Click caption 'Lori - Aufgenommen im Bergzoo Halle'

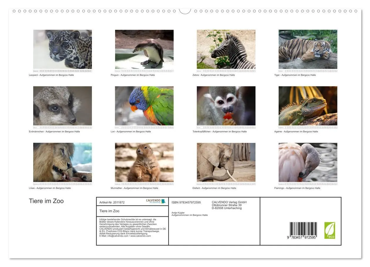point(131,131)
